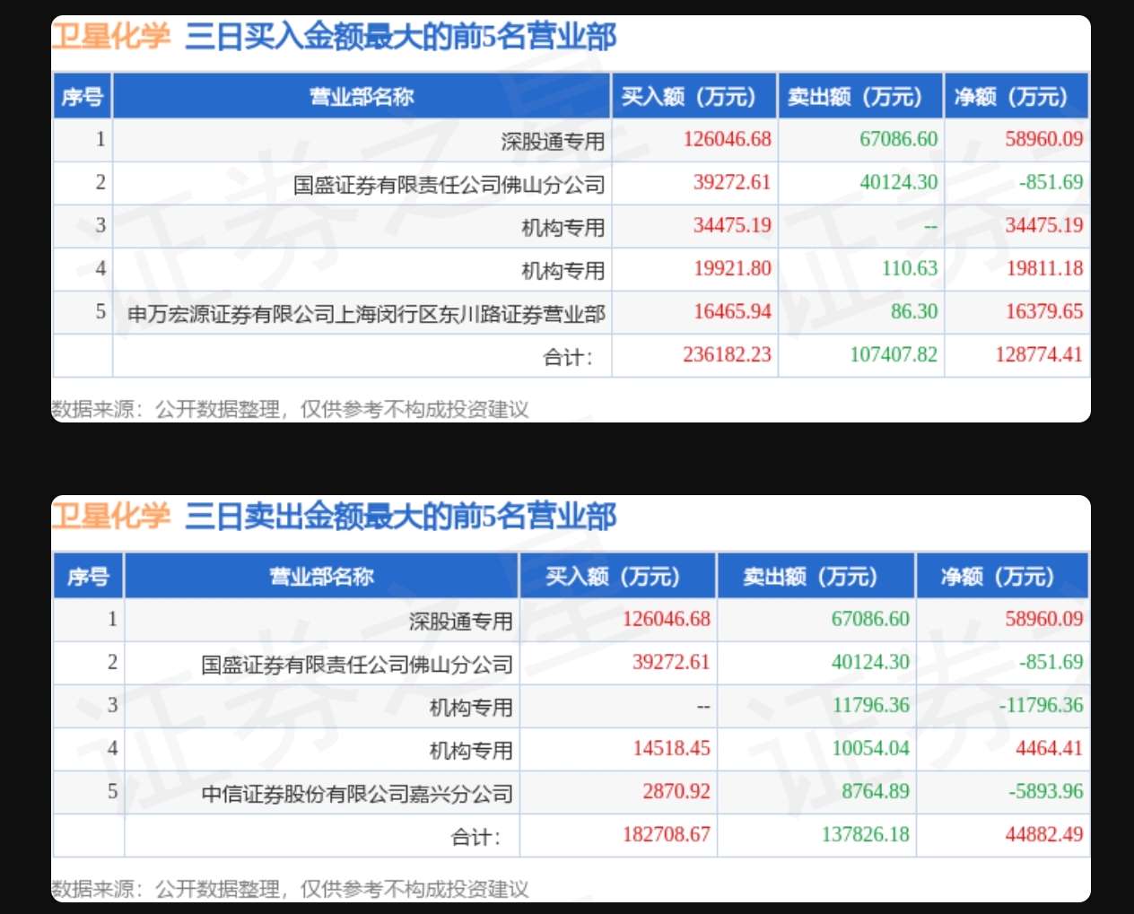Click 卖出额（万元）header in the 三日卖出 table
This screenshot has width=1134, height=914.
[x=816, y=576]
